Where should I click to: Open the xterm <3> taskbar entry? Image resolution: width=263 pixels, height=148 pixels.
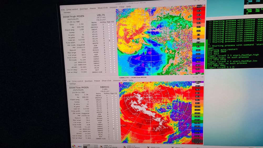point(154,147)
